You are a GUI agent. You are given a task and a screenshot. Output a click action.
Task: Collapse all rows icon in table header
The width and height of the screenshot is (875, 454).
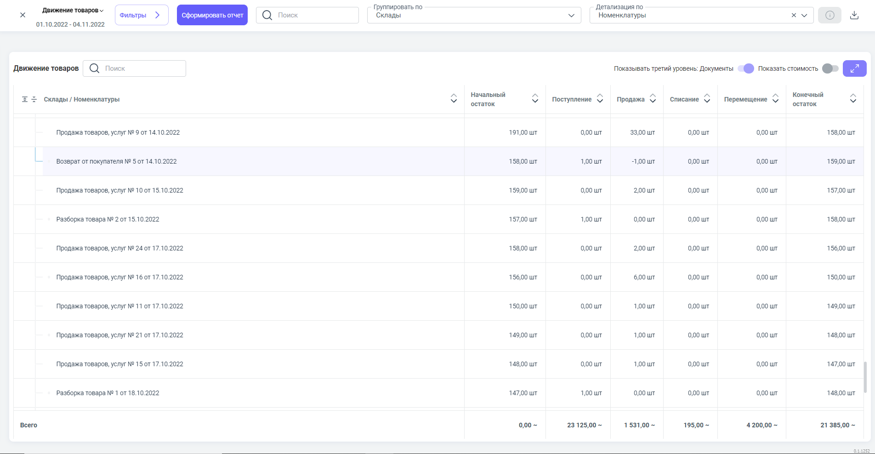34,99
